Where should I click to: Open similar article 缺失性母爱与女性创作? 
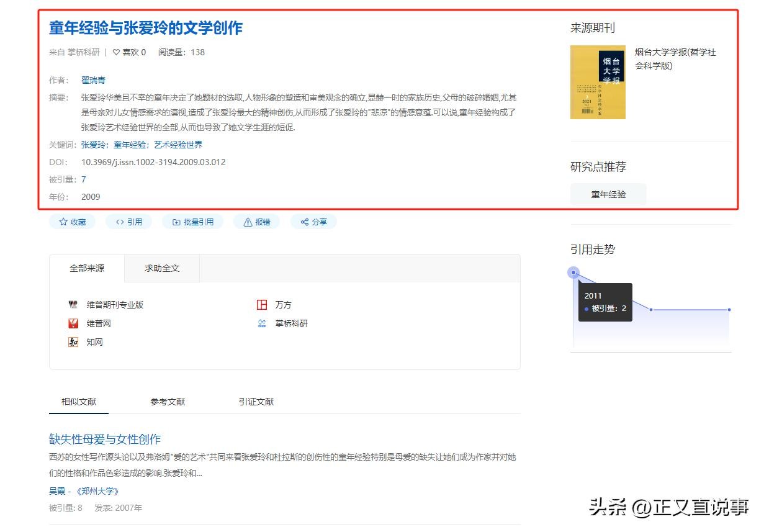tap(105, 440)
